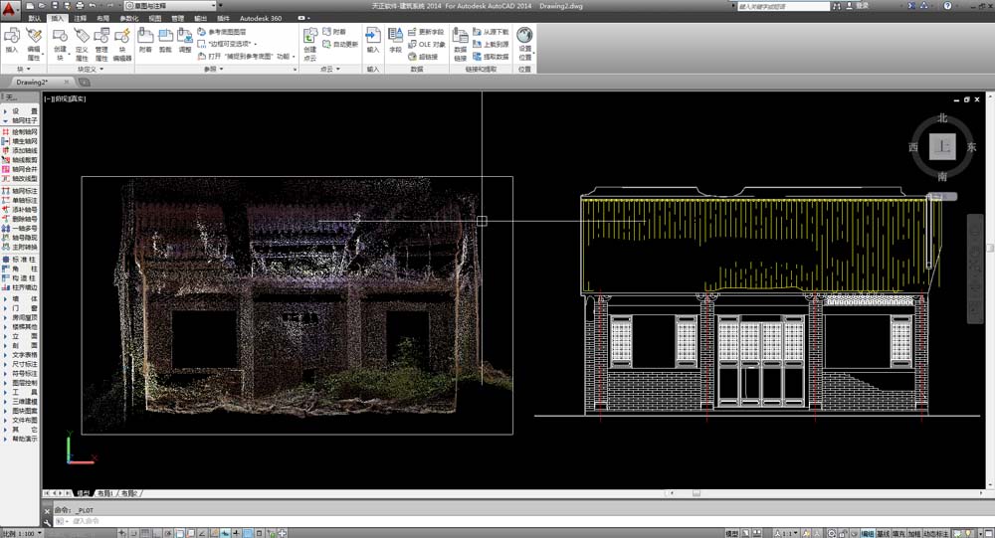
Task: Expand the 块 panel dropdown
Action: (x=24, y=69)
